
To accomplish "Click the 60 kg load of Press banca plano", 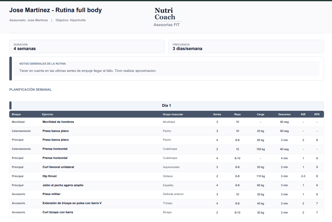I will (260, 140).
